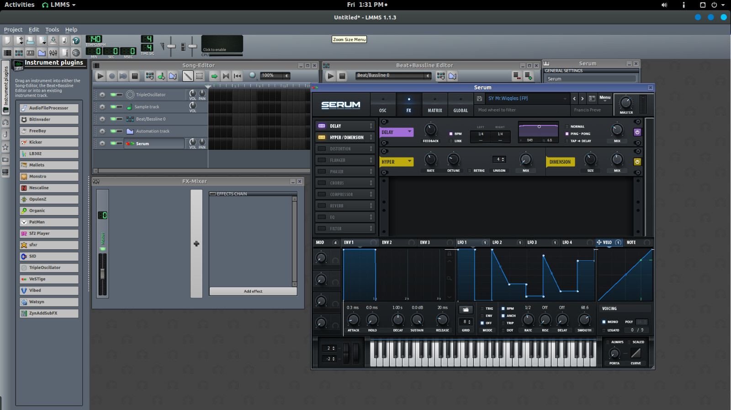Select the ENV 2 modulator tab
Image resolution: width=731 pixels, height=410 pixels.
click(398, 242)
